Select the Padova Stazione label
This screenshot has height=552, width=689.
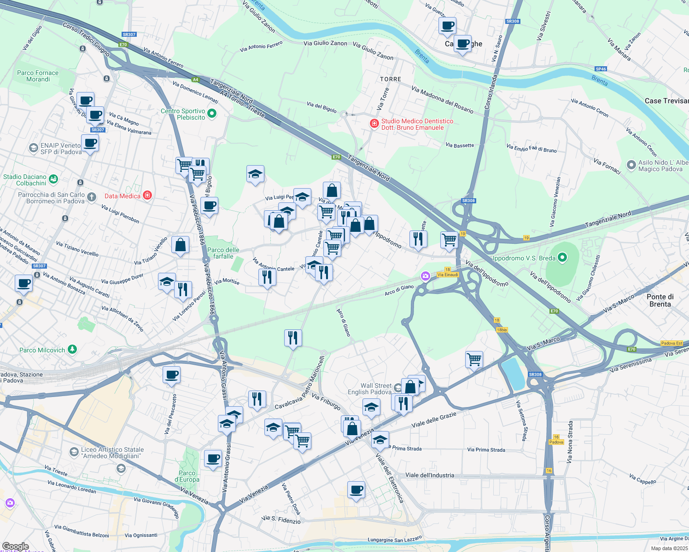[x=21, y=377]
